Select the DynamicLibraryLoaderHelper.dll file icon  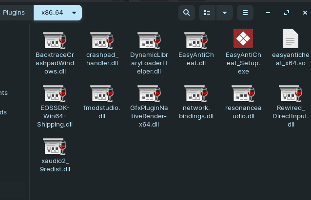tap(149, 40)
